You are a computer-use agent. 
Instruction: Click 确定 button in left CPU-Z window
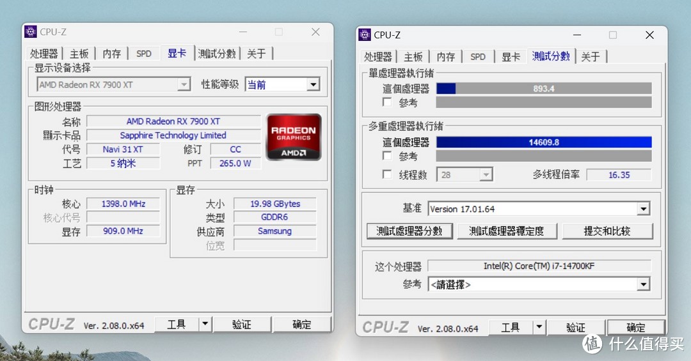click(x=302, y=325)
